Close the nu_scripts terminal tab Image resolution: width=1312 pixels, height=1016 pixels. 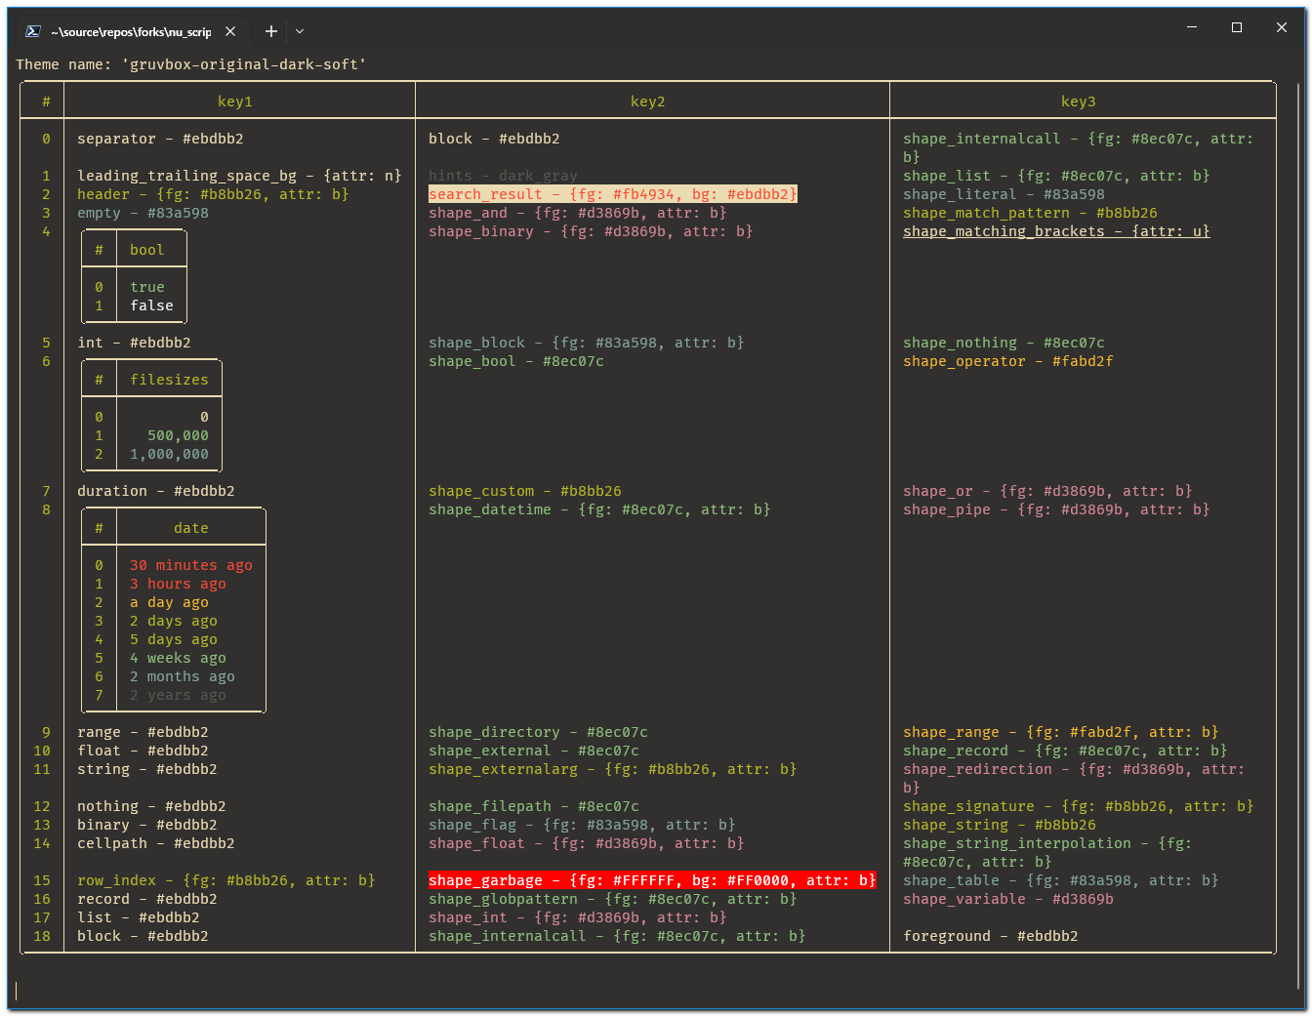(x=230, y=31)
